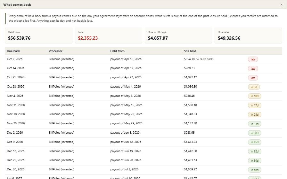The width and height of the screenshot is (287, 179).
Task: Click the 'in 66d' status badge
Action: pos(255,170)
